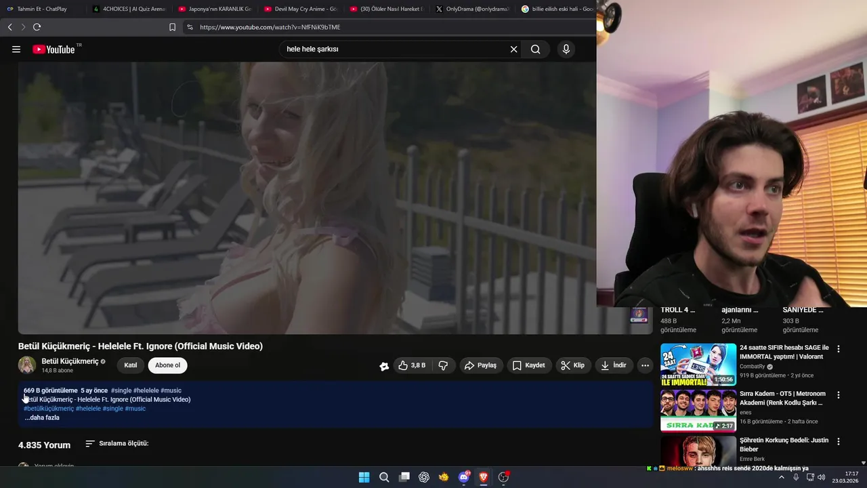Open the Şöhretin Korkunç Bedeli thumbnail
This screenshot has width=867, height=488.
click(698, 451)
